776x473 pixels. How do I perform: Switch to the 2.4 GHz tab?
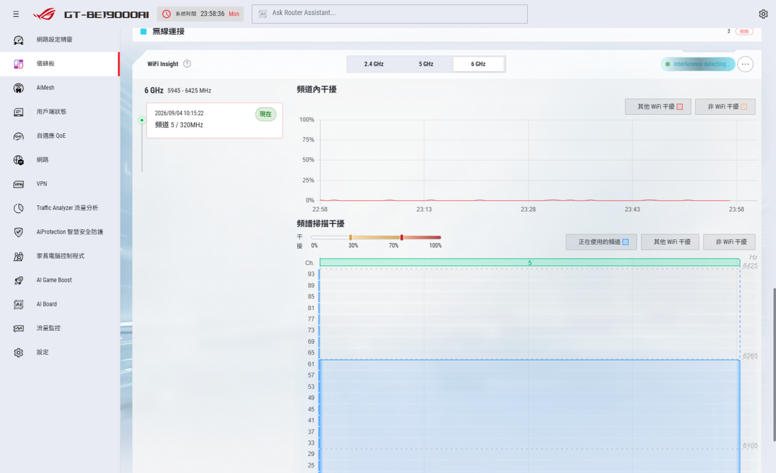(374, 64)
